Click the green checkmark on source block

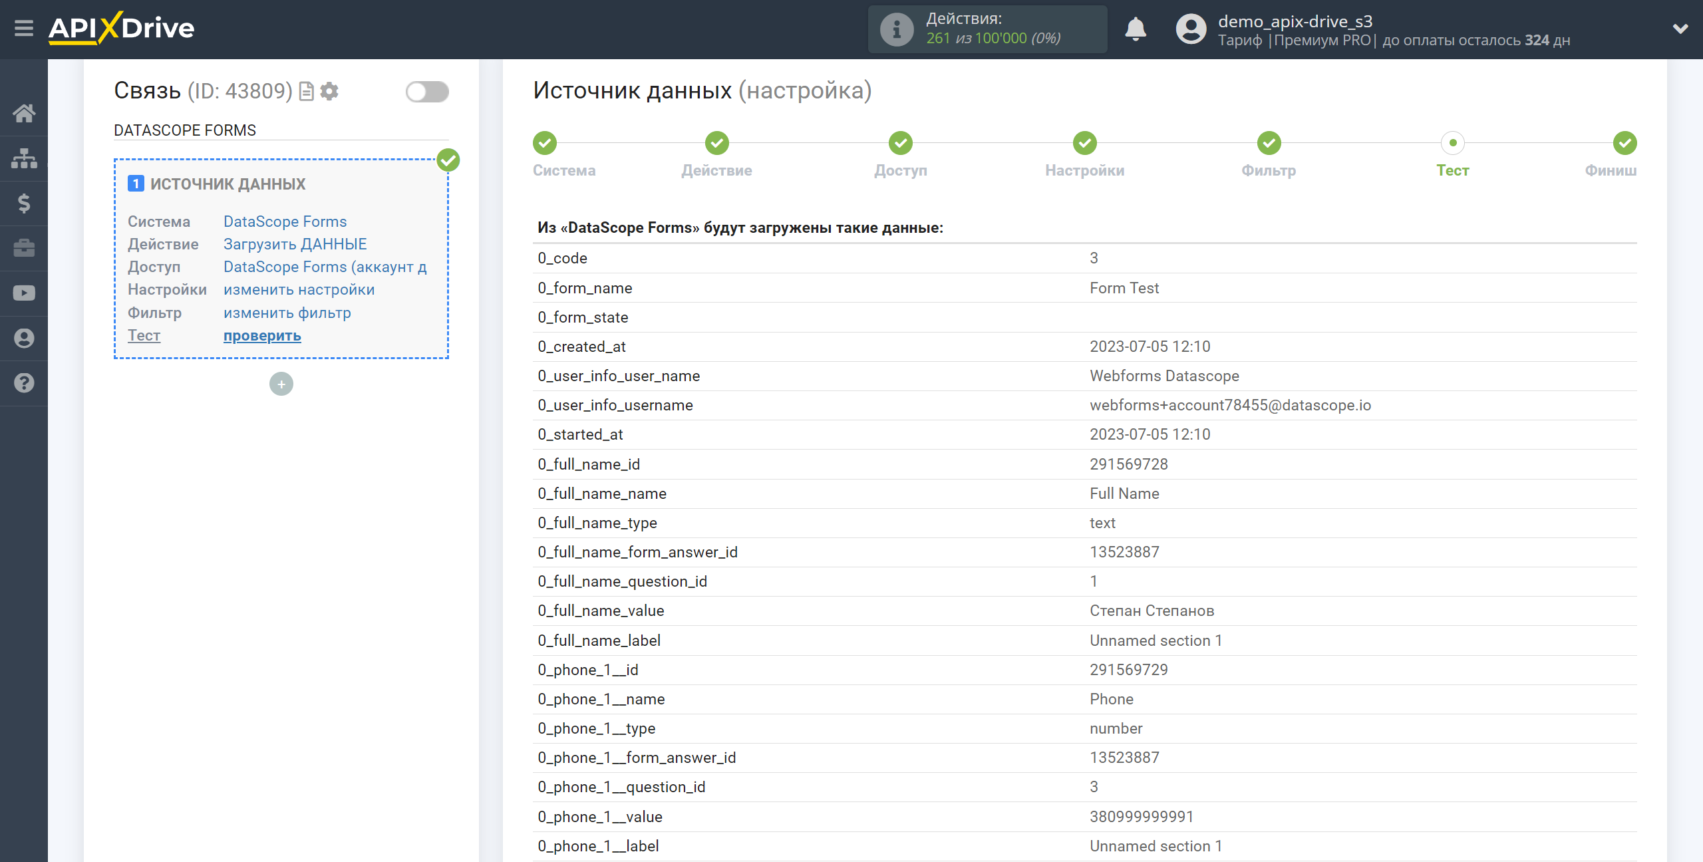coord(448,160)
